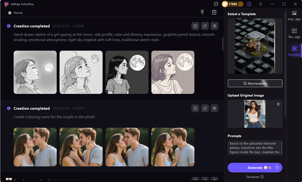
Task: Delete the kissing scene creation entry
Action: pyautogui.click(x=215, y=108)
